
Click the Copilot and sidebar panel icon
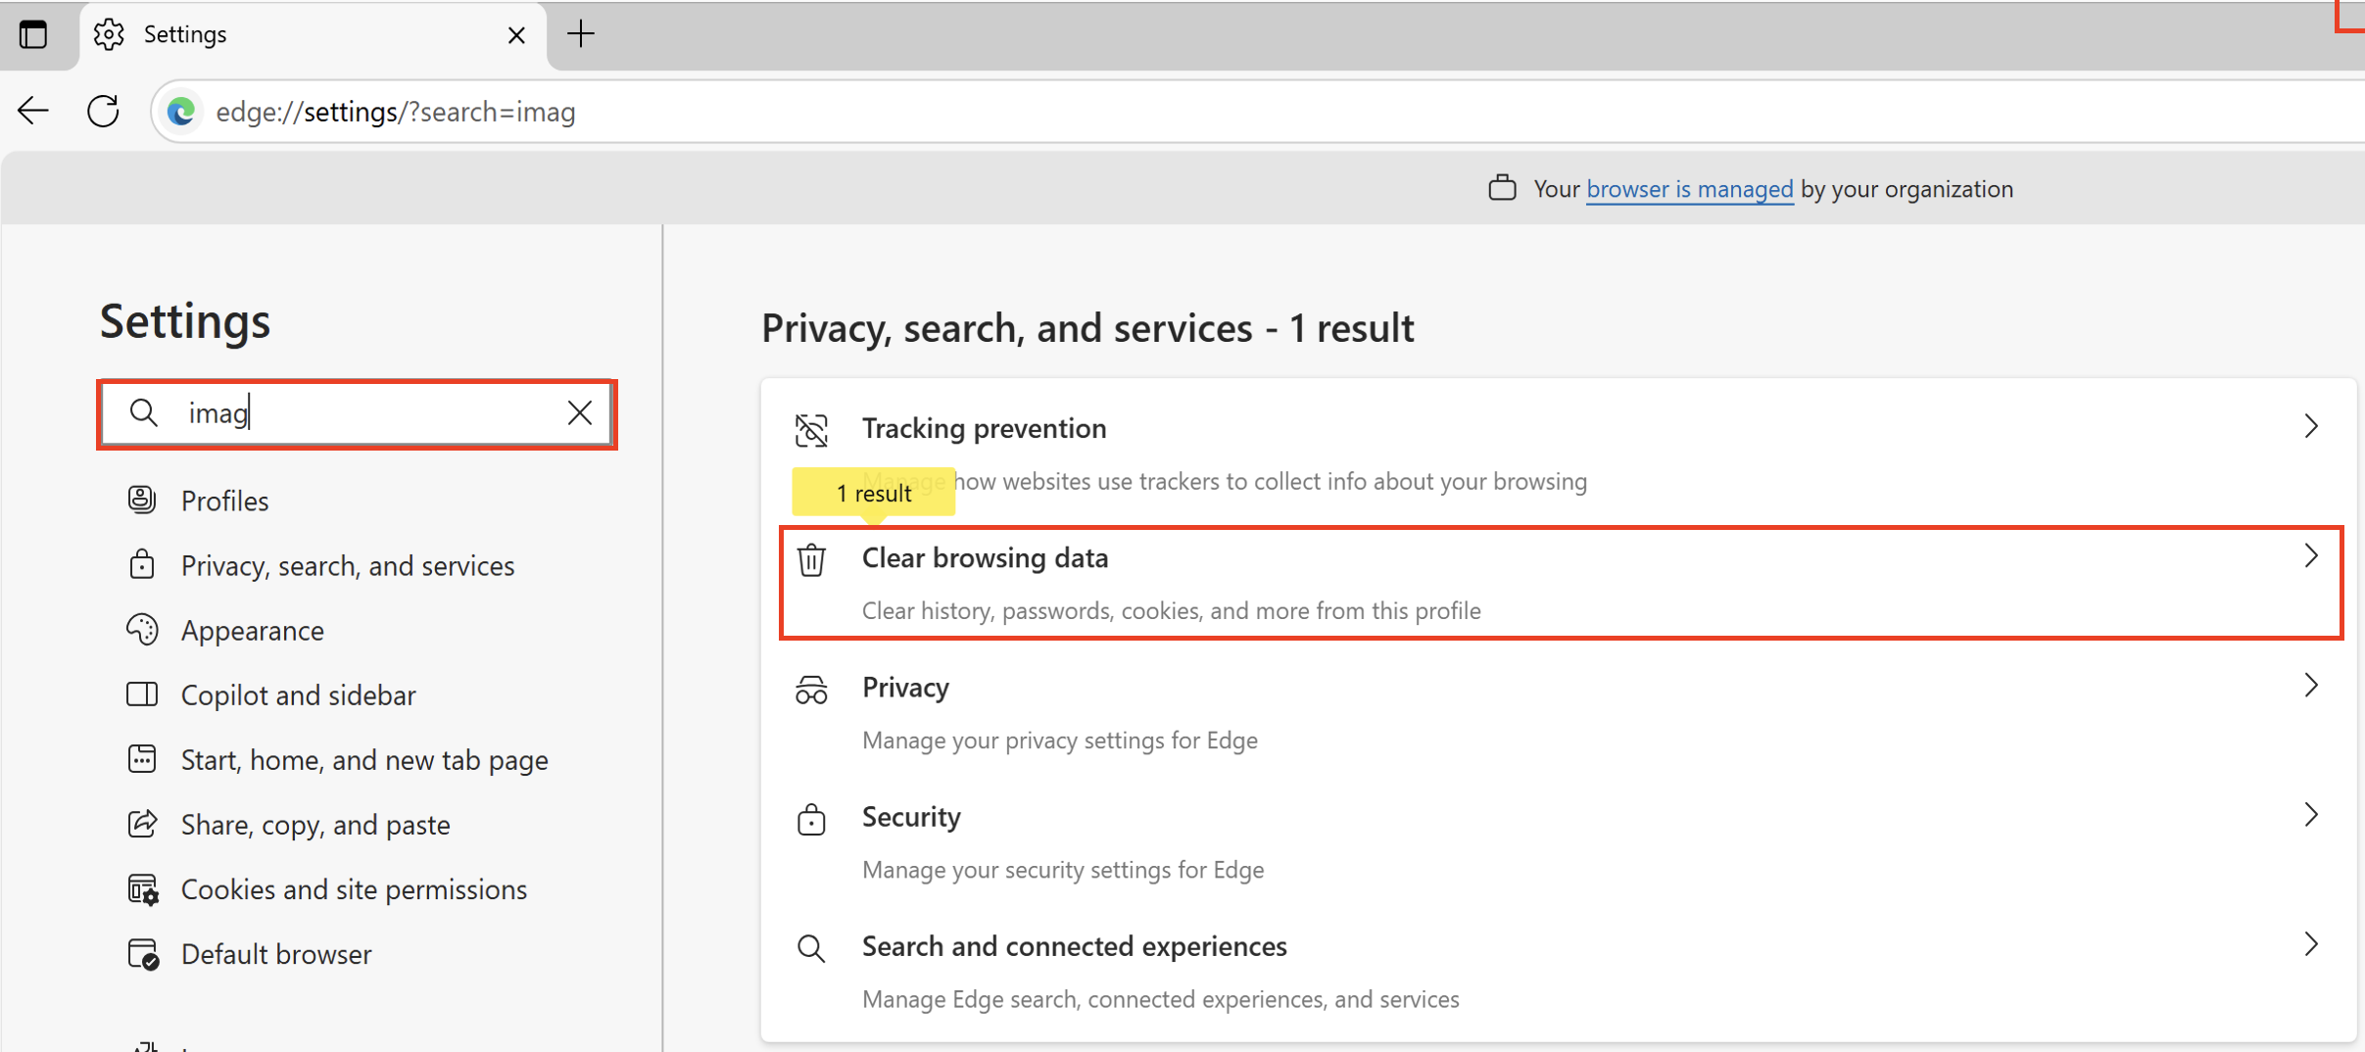pyautogui.click(x=142, y=693)
